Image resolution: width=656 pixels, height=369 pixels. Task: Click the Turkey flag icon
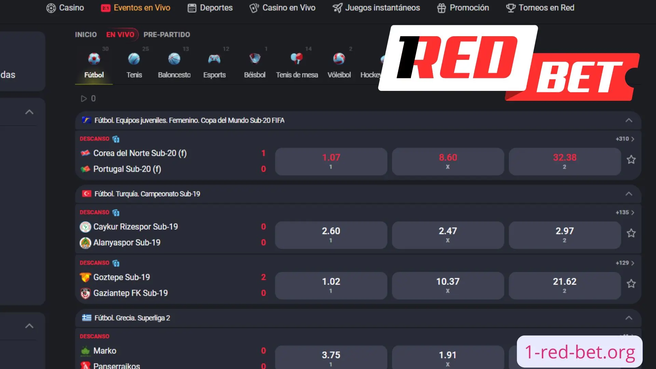(86, 194)
